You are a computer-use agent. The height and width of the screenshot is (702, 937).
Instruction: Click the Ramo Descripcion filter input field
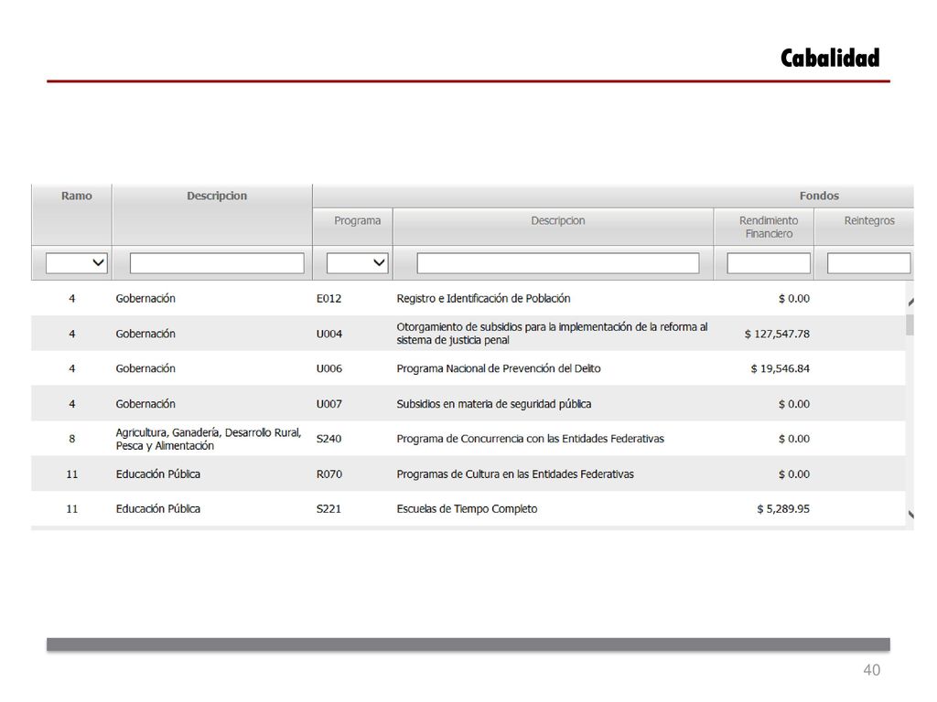pos(217,262)
